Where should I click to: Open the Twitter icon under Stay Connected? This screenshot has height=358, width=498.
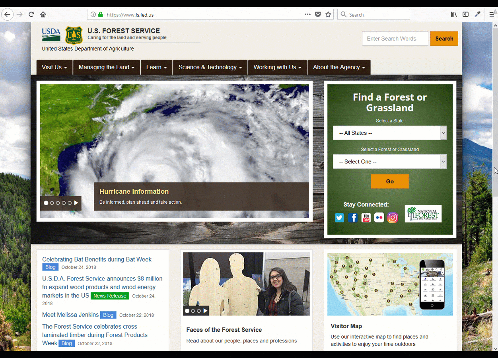[x=339, y=218]
